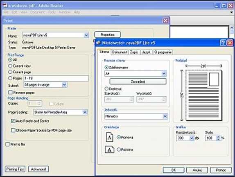This screenshot has height=177, width=235.
Task: Click the portrait page orientation icon
Action: (109, 137)
